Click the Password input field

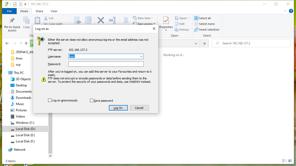(x=106, y=64)
